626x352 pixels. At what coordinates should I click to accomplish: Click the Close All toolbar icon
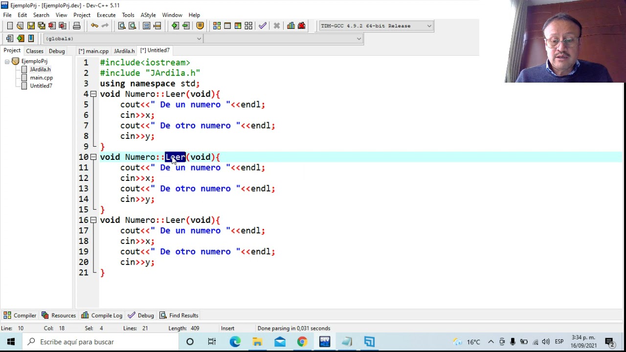coord(63,26)
